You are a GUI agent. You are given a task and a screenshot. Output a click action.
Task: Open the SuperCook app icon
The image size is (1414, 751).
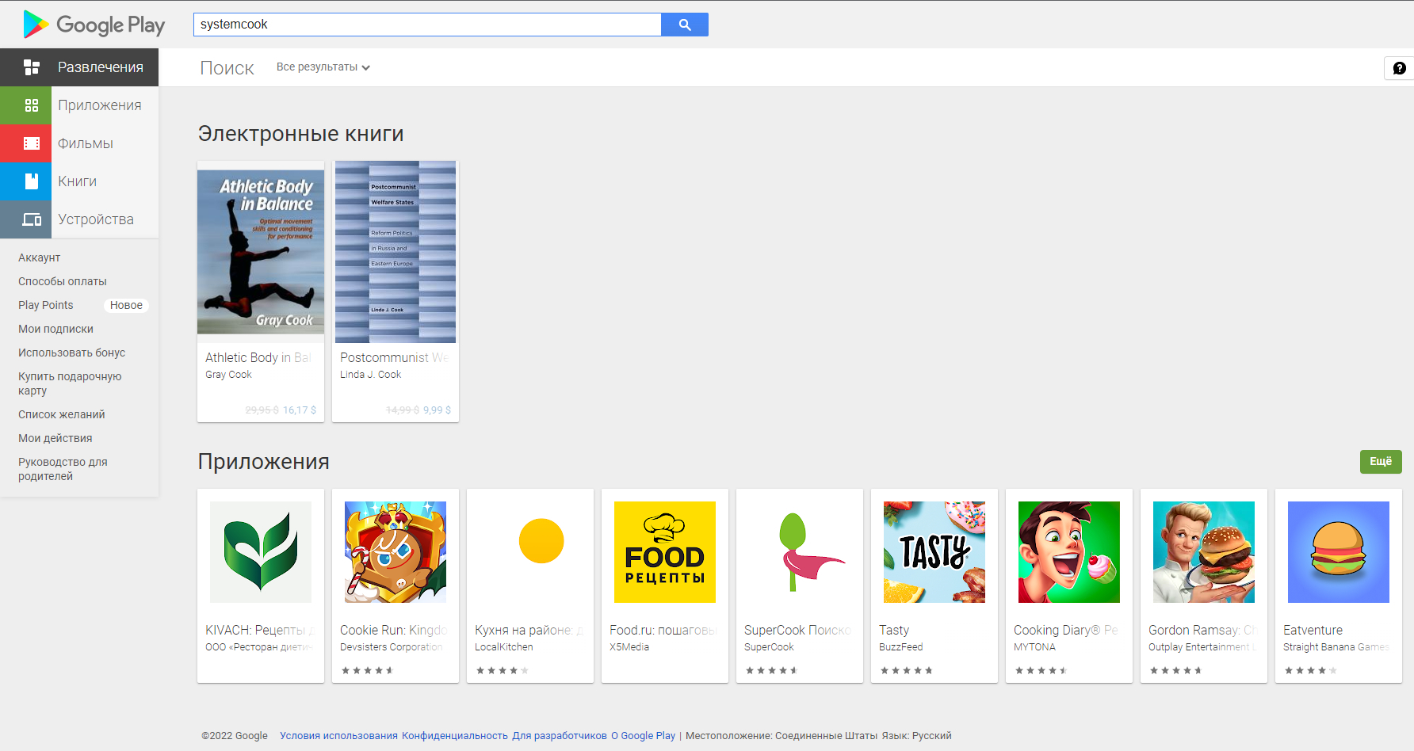[x=800, y=552]
